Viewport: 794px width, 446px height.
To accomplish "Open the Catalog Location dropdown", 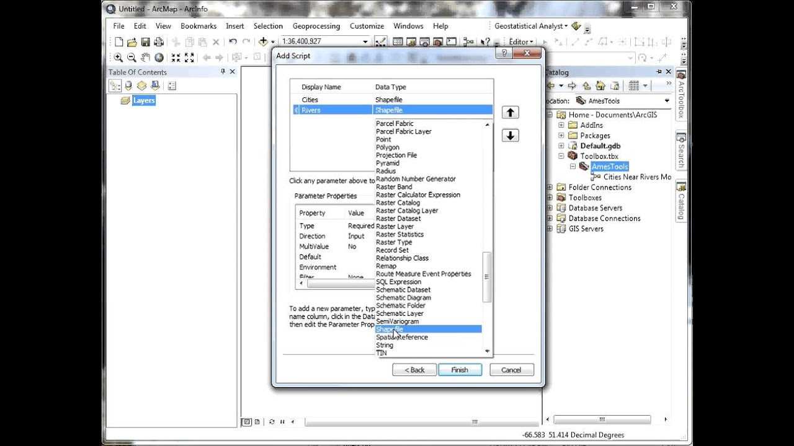I will tap(667, 100).
